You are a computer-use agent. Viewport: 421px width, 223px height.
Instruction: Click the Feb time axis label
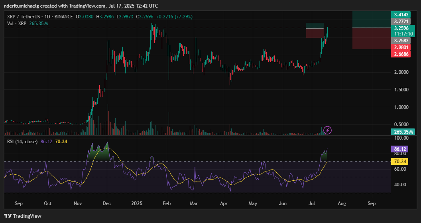pos(167,204)
